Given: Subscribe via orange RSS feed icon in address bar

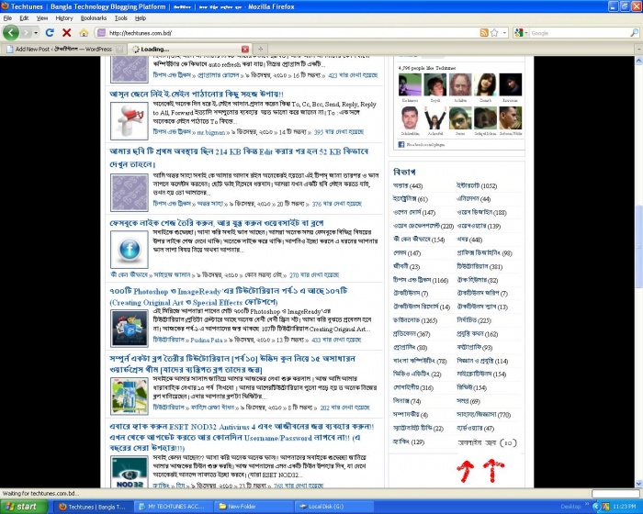Looking at the screenshot, I should [x=484, y=33].
